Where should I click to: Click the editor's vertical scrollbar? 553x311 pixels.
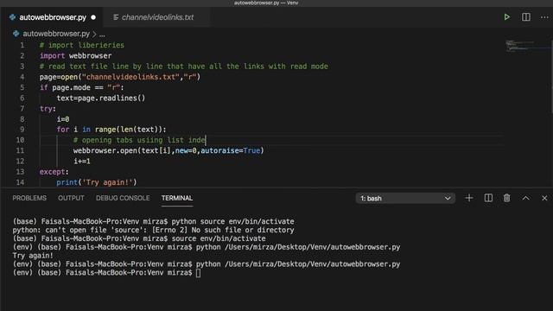pyautogui.click(x=551, y=78)
